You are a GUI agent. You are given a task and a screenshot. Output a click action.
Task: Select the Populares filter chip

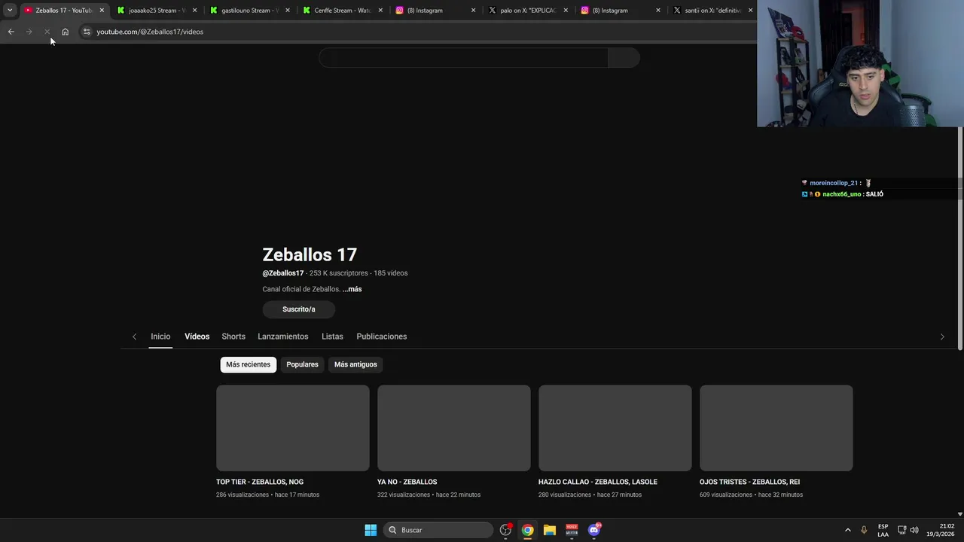pos(302,364)
